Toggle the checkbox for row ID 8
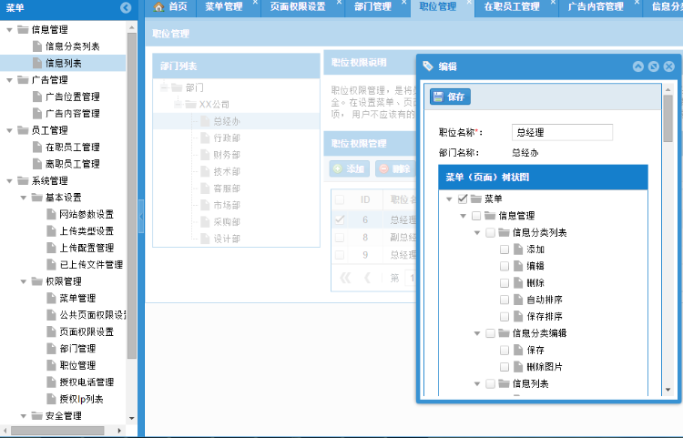The width and height of the screenshot is (683, 438). pos(340,238)
